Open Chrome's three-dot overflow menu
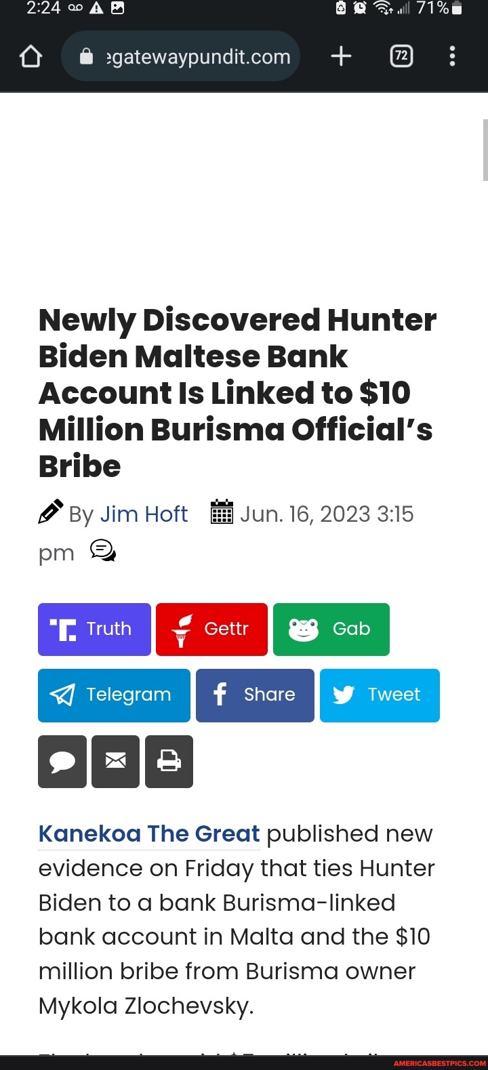488x1070 pixels. [x=452, y=56]
